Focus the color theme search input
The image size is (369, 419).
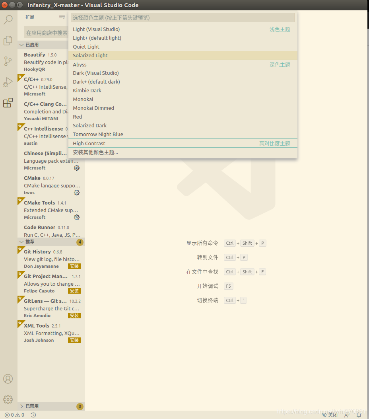(183, 18)
